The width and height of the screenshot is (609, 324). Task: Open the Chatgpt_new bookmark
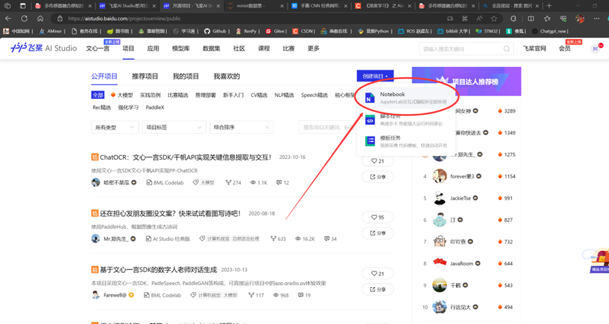click(550, 31)
